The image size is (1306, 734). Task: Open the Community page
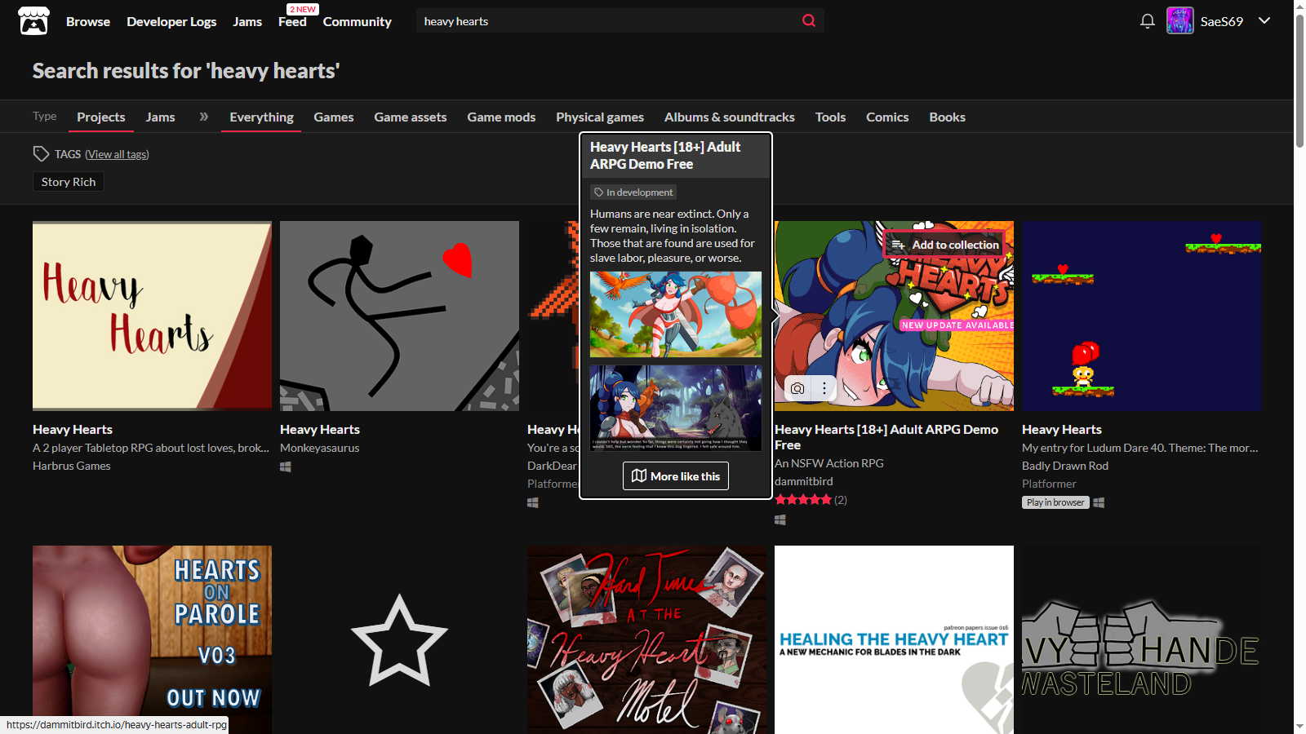(x=357, y=21)
